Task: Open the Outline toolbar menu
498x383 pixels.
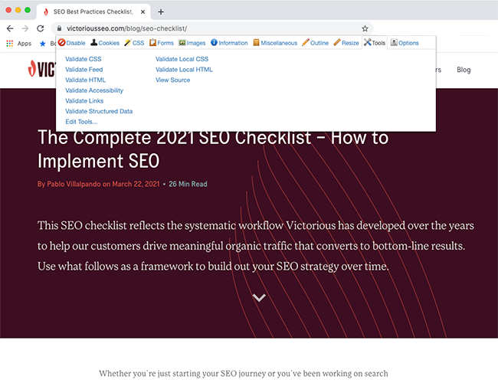Action: 316,43
